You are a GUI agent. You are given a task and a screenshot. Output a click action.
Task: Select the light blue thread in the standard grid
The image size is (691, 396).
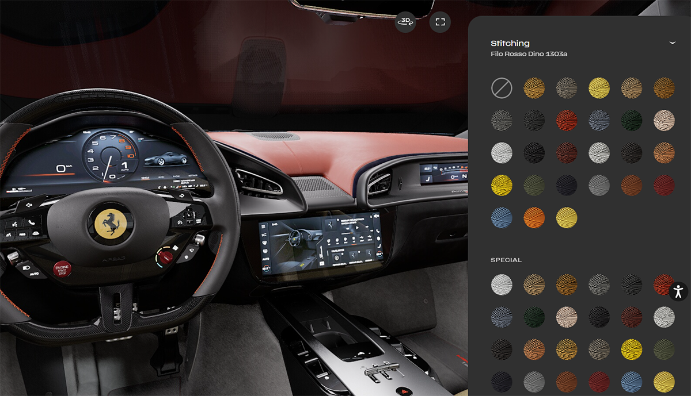pyautogui.click(x=502, y=218)
